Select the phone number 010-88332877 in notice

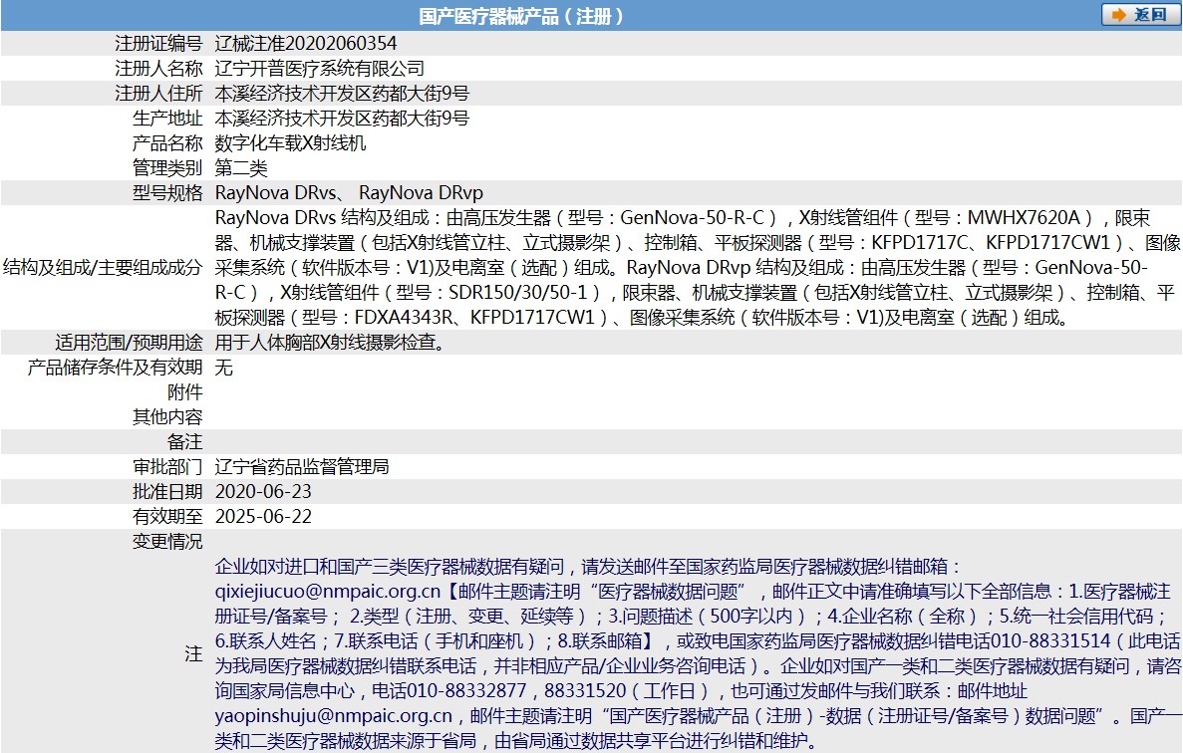coord(466,690)
